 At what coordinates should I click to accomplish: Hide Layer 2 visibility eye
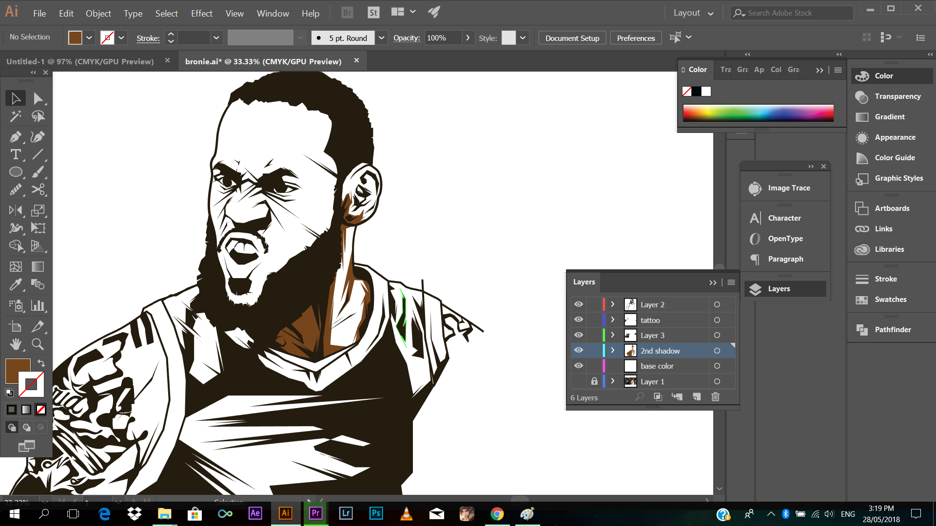(579, 304)
